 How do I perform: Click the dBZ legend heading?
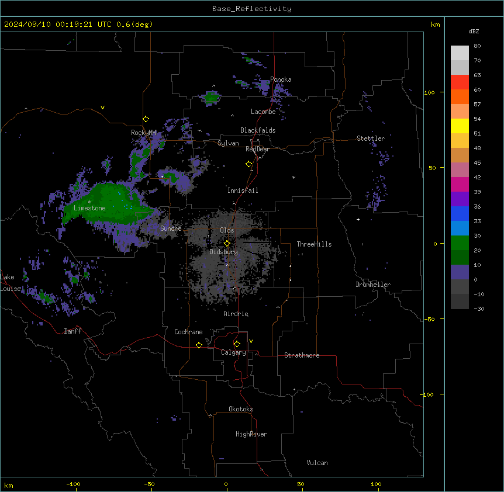point(474,32)
